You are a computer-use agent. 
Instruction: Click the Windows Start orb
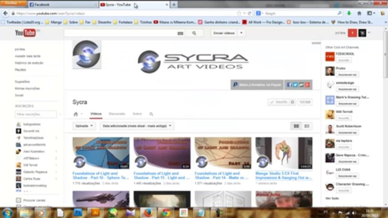coord(7,213)
